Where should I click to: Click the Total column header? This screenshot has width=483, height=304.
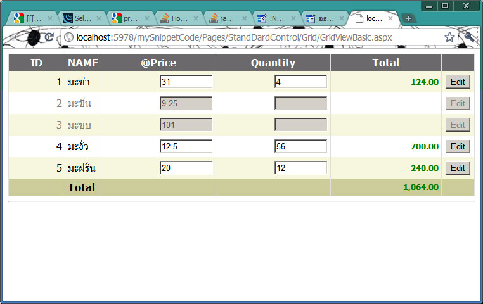click(x=385, y=63)
